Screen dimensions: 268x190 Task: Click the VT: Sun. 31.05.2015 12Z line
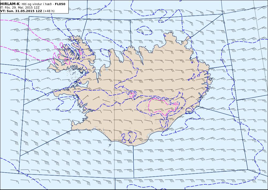click(x=21, y=11)
